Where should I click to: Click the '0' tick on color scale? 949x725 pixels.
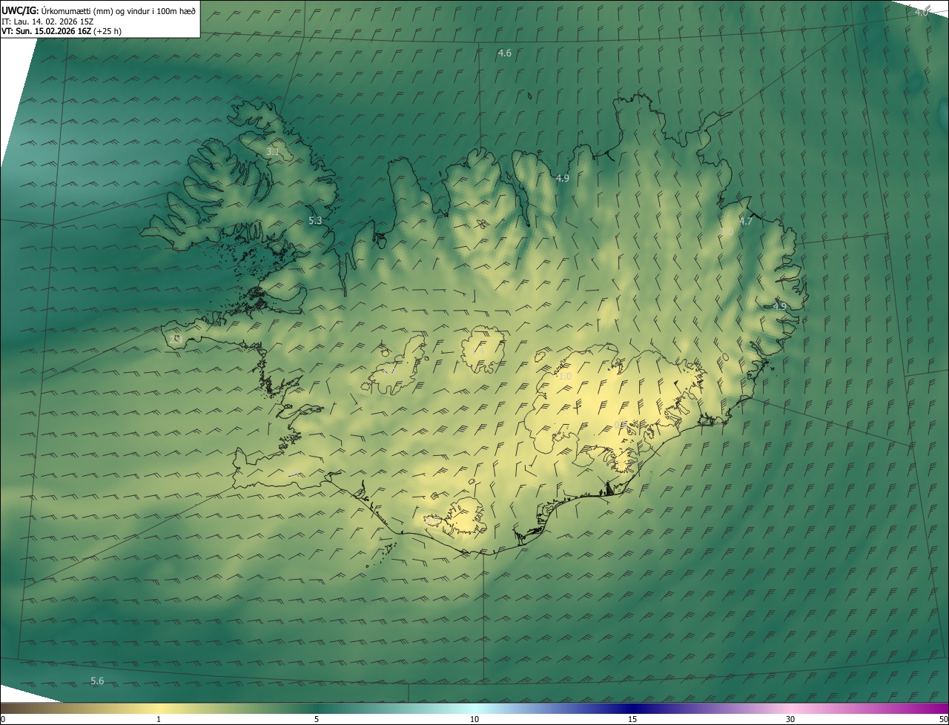[x=3, y=719]
